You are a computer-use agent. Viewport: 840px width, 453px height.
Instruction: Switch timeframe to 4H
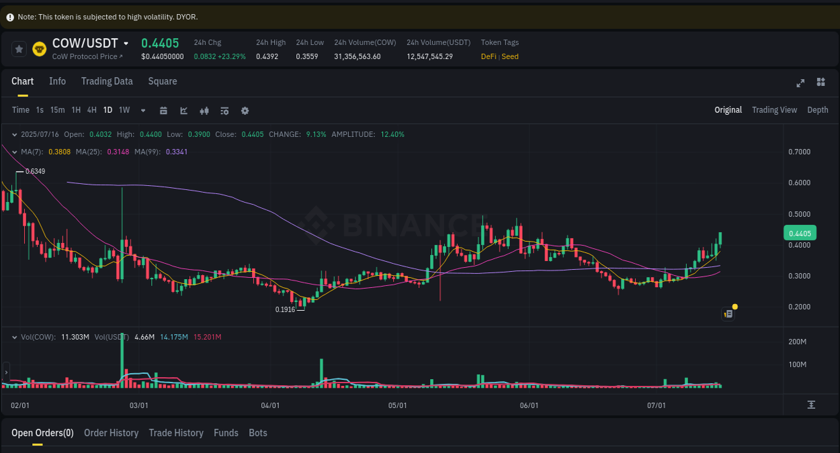coord(91,110)
